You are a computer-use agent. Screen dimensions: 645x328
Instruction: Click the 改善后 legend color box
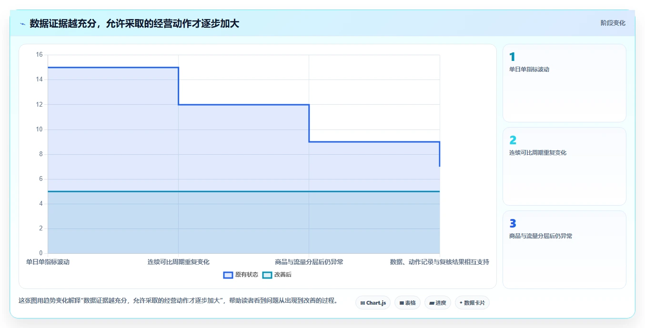click(x=267, y=275)
